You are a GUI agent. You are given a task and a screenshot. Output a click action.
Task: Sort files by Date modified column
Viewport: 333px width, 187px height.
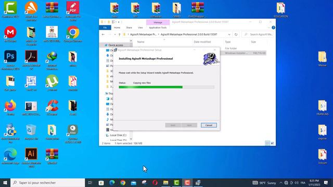[202, 42]
